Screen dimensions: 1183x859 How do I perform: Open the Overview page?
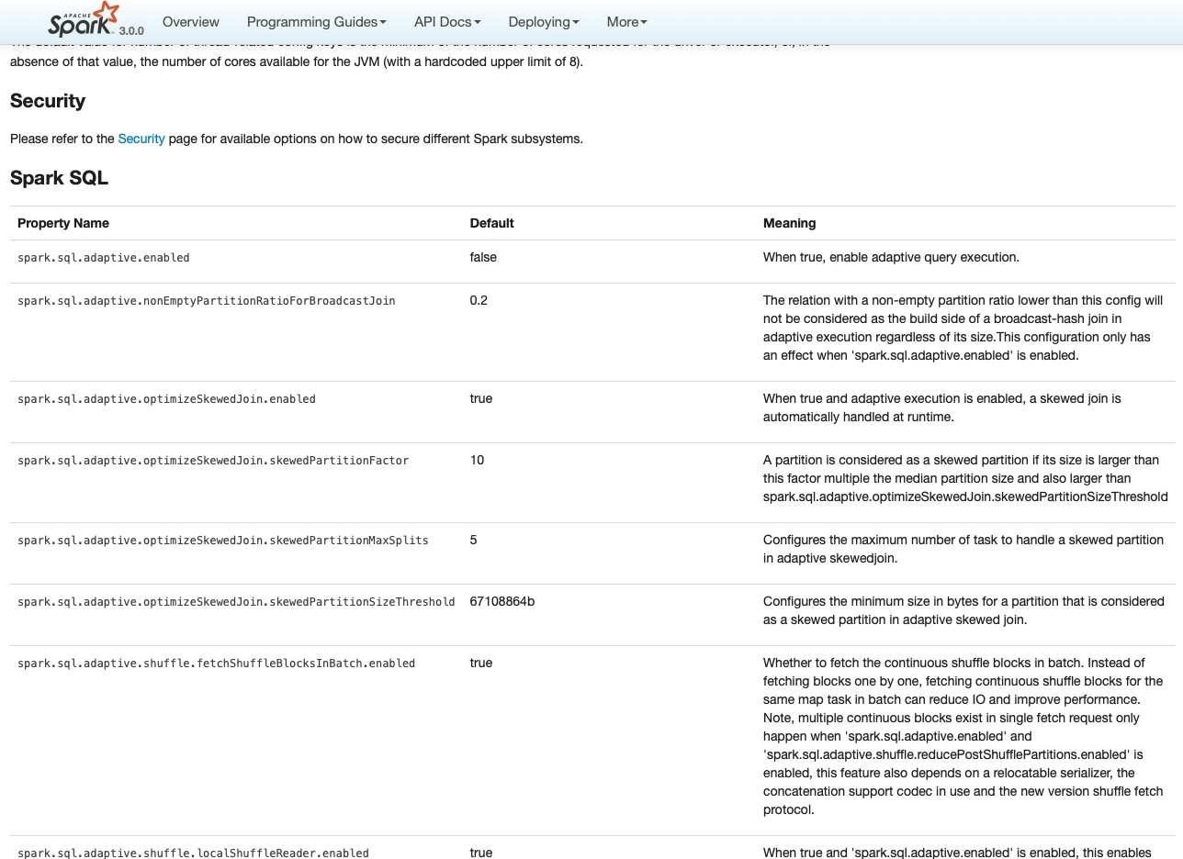coord(191,21)
